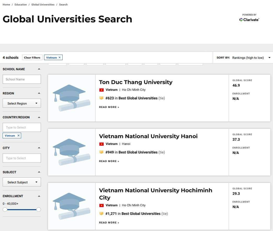
Task: Click the ranking badge icon beside #1,271
Action: 102,214
